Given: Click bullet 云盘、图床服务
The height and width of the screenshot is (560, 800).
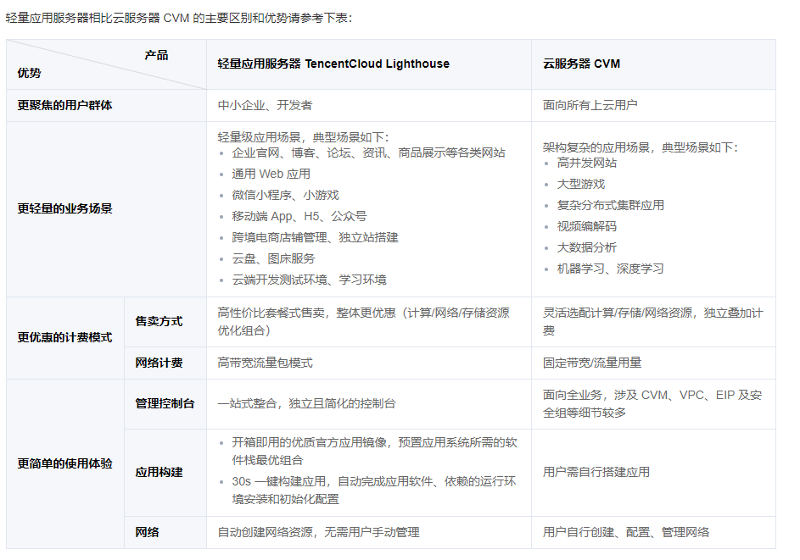Looking at the screenshot, I should [273, 259].
